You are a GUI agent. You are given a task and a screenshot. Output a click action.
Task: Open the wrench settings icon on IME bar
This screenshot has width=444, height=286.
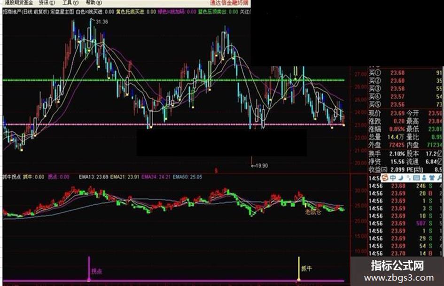[439, 178]
